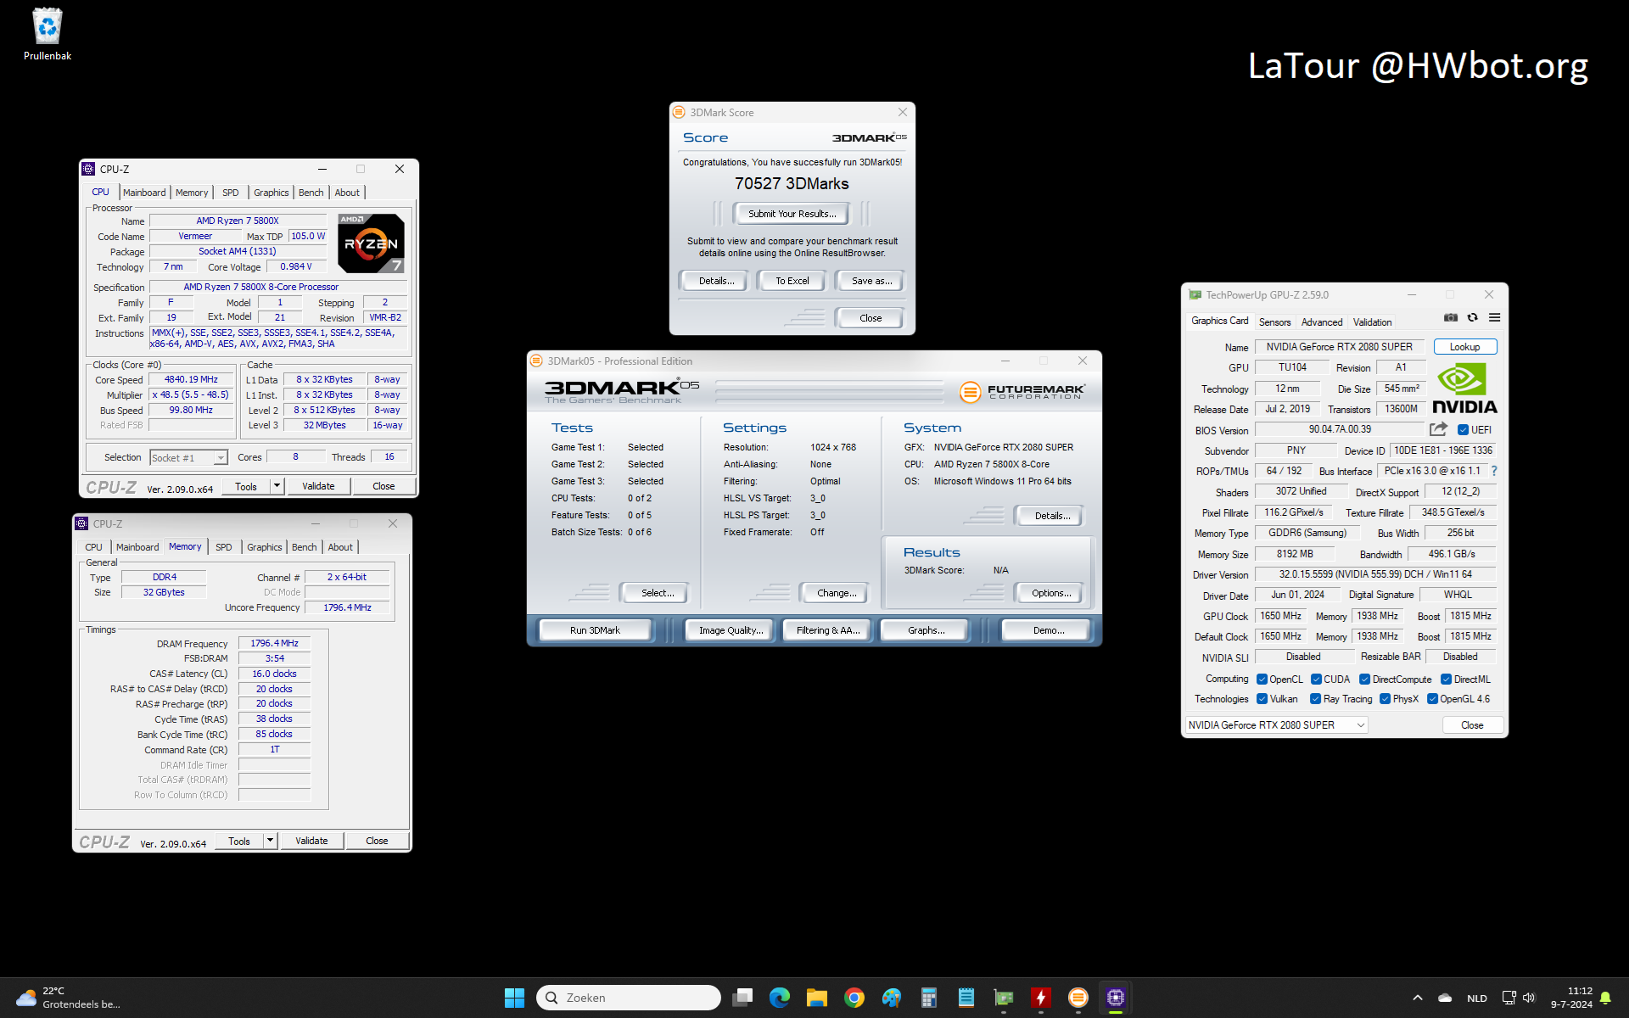Open Task View in taskbar

click(742, 998)
